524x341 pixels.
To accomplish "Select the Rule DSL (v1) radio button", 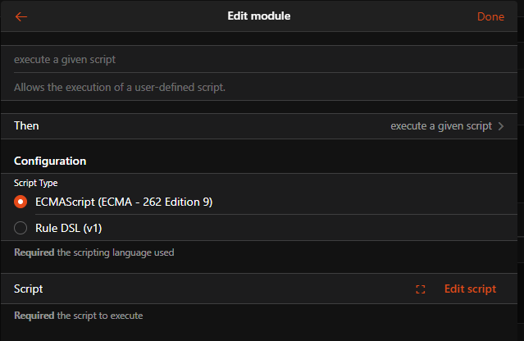I will click(21, 228).
